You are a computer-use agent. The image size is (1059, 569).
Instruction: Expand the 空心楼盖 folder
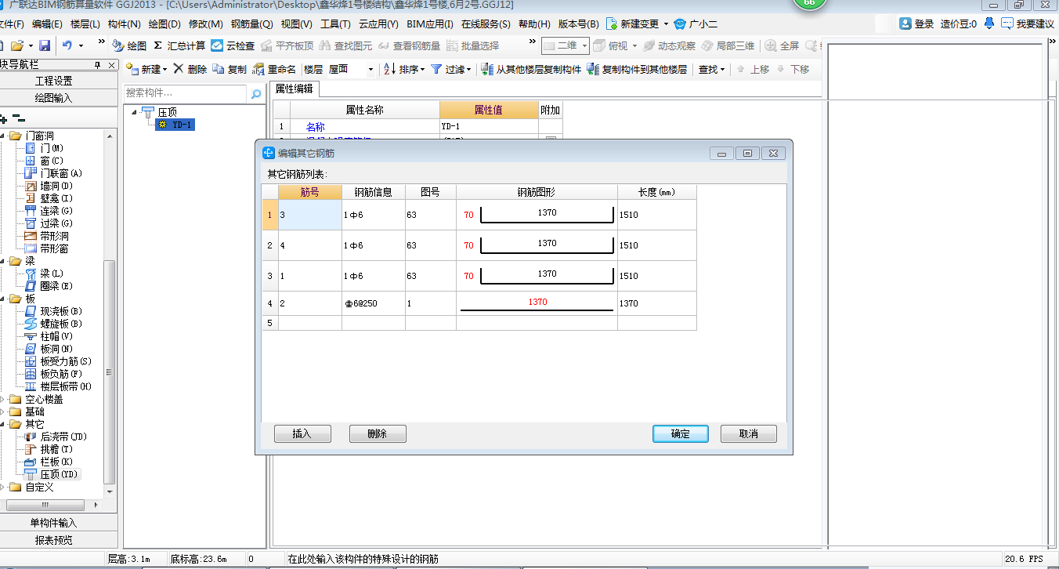(x=2, y=399)
